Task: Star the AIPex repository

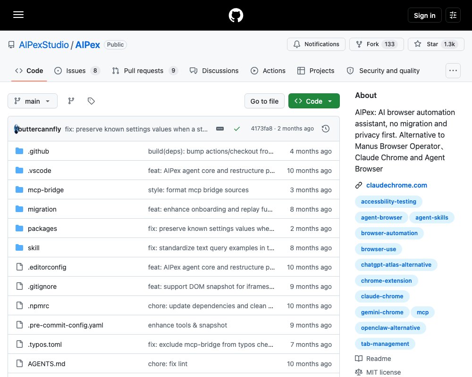Action: point(436,44)
